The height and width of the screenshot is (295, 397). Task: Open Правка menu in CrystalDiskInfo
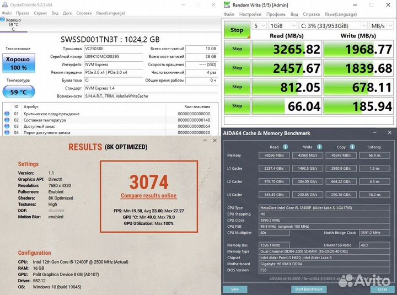pyautogui.click(x=23, y=13)
